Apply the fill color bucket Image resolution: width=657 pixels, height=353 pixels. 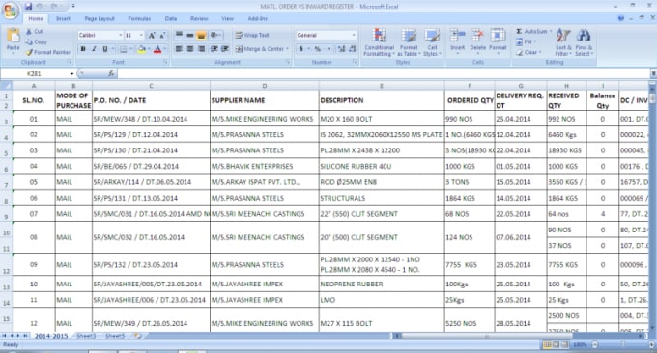[141, 49]
